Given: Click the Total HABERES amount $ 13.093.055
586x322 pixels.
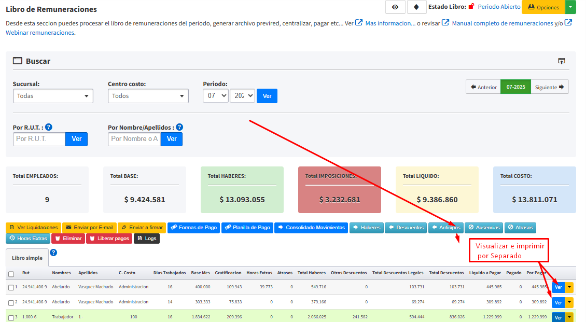Looking at the screenshot, I should coord(242,200).
